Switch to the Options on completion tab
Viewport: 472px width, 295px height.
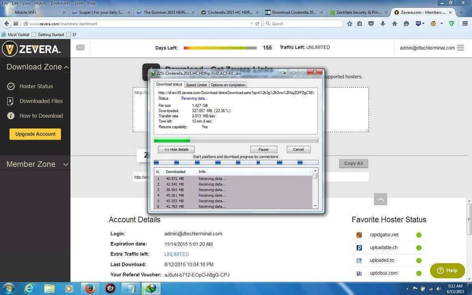(x=228, y=85)
